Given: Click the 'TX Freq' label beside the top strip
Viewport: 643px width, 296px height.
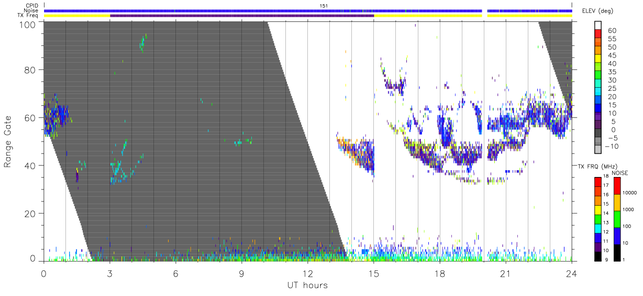Looking at the screenshot, I should [x=28, y=16].
